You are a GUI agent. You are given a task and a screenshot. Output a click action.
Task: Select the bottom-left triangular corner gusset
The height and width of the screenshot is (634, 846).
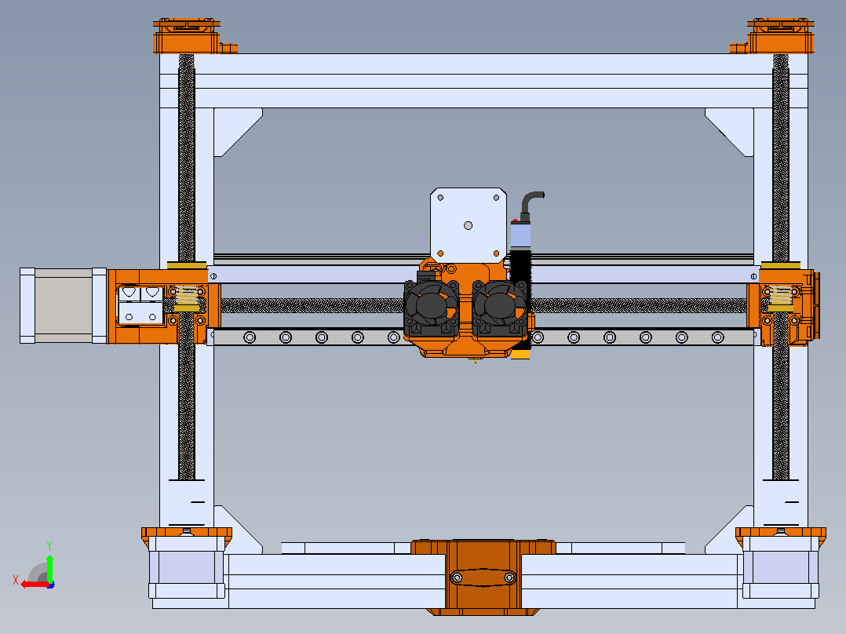(x=234, y=533)
